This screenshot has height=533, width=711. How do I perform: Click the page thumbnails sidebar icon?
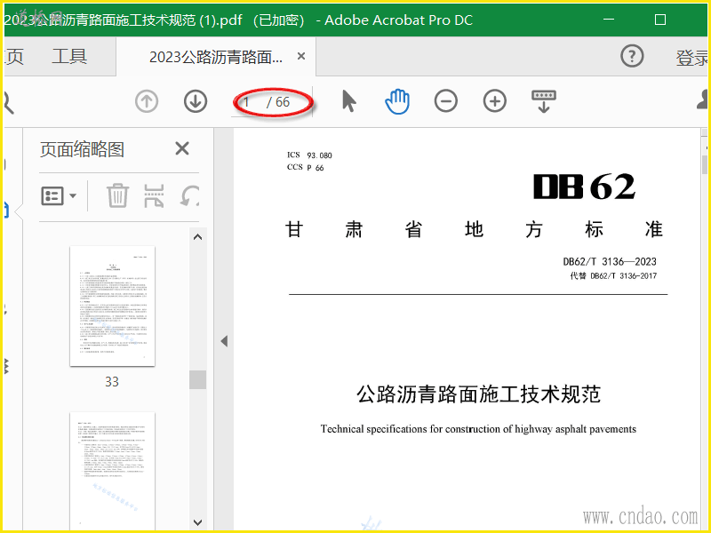(x=6, y=211)
